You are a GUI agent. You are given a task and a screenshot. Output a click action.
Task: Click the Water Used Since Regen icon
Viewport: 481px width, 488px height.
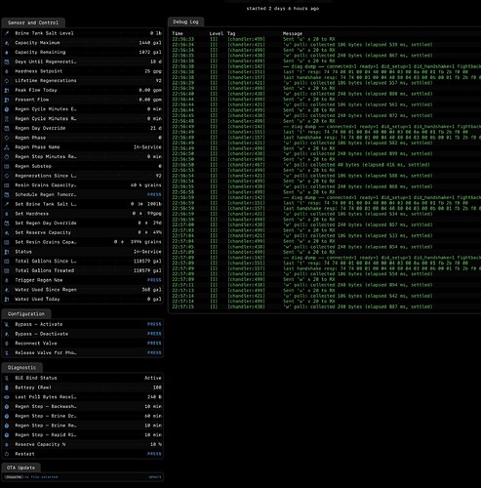[x=7, y=290]
